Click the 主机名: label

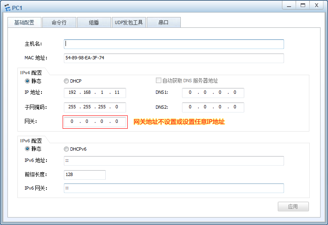pos(33,44)
